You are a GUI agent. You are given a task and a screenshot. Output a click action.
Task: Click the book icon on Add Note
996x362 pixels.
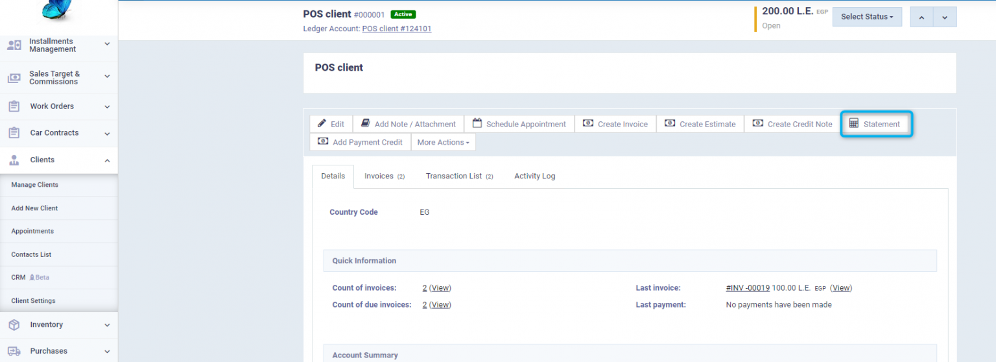click(x=366, y=123)
